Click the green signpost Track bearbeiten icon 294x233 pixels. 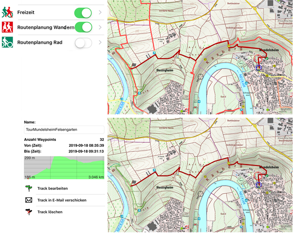pyautogui.click(x=29, y=188)
